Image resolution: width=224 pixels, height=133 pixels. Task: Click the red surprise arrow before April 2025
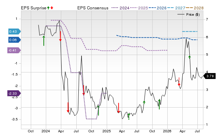click(118, 108)
